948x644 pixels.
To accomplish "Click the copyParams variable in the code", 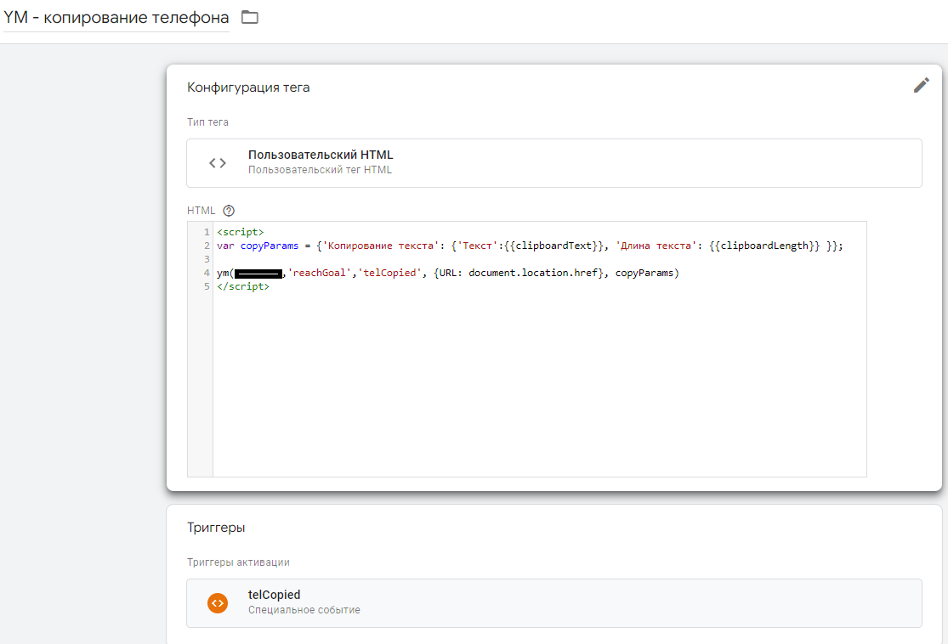I will (270, 246).
